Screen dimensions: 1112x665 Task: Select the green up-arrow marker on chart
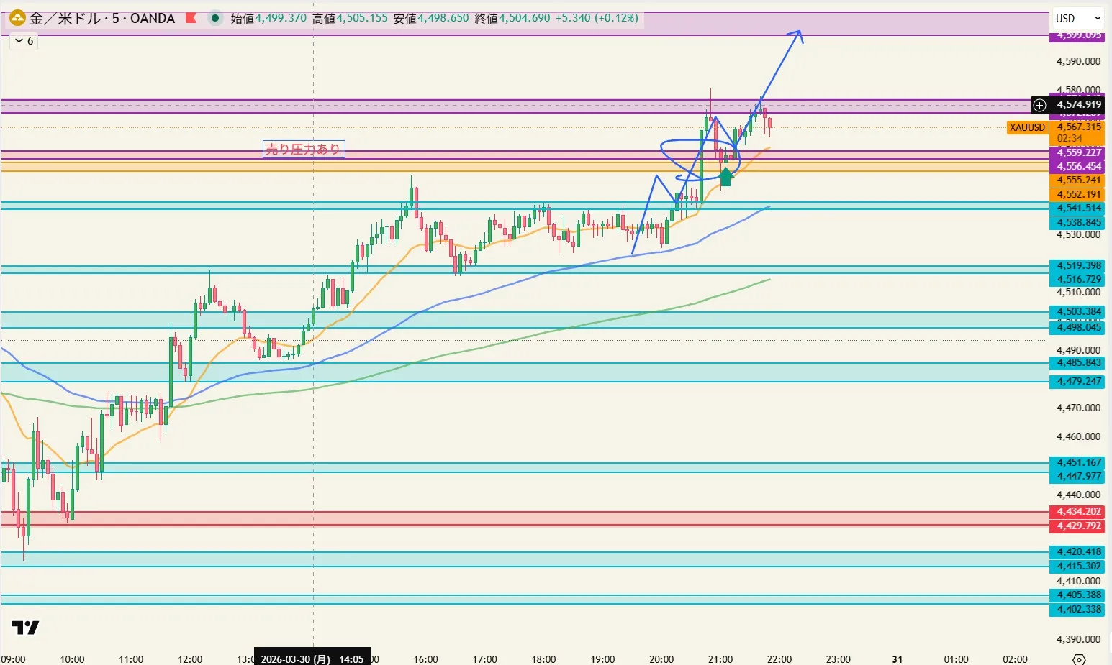[725, 177]
